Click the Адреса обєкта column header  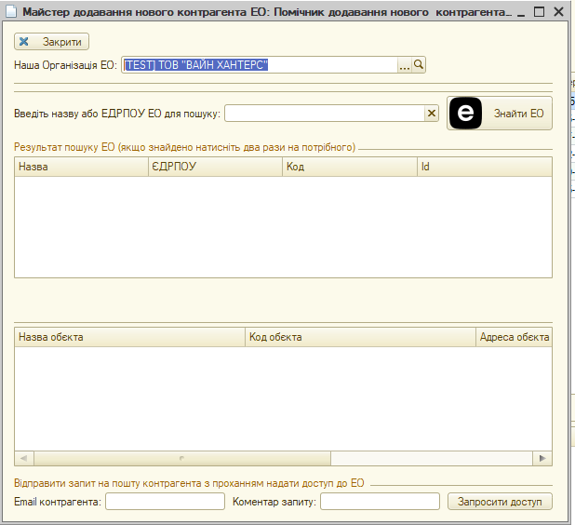pyautogui.click(x=515, y=337)
